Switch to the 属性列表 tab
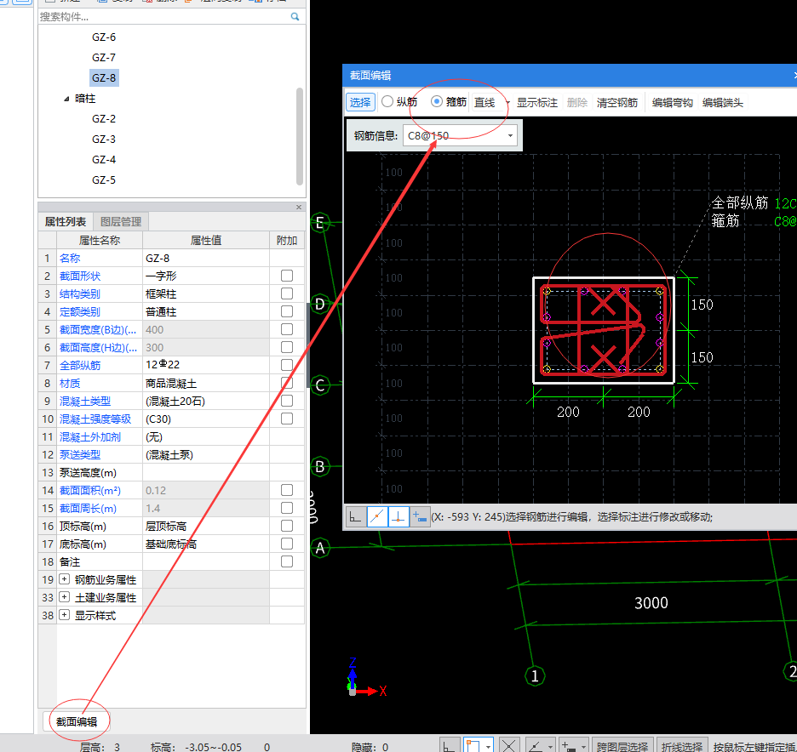The width and height of the screenshot is (797, 752). [x=66, y=222]
